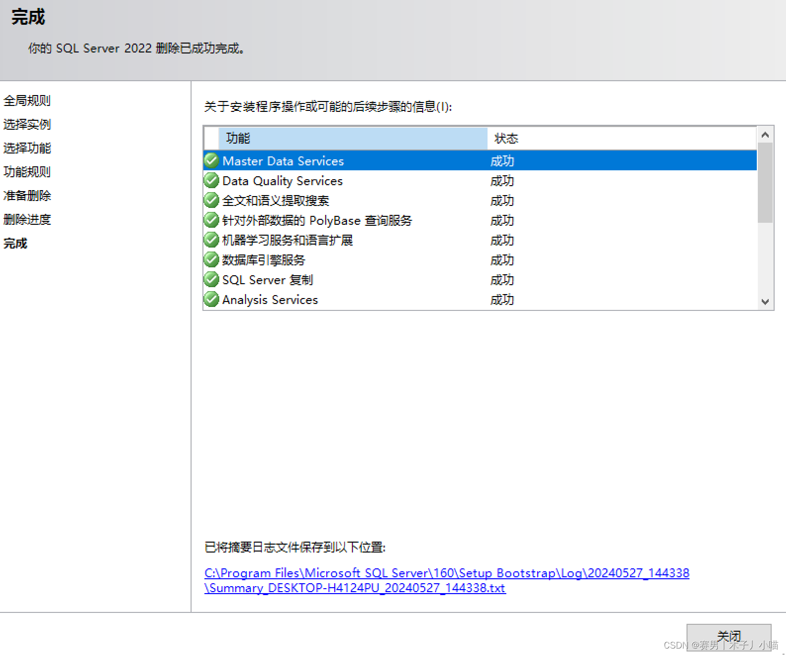Select the 完成 step in sidebar
Screen dimensions: 786x655
(x=15, y=243)
